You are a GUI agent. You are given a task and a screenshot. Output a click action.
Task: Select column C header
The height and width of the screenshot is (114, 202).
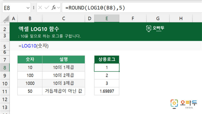click(x=63, y=18)
